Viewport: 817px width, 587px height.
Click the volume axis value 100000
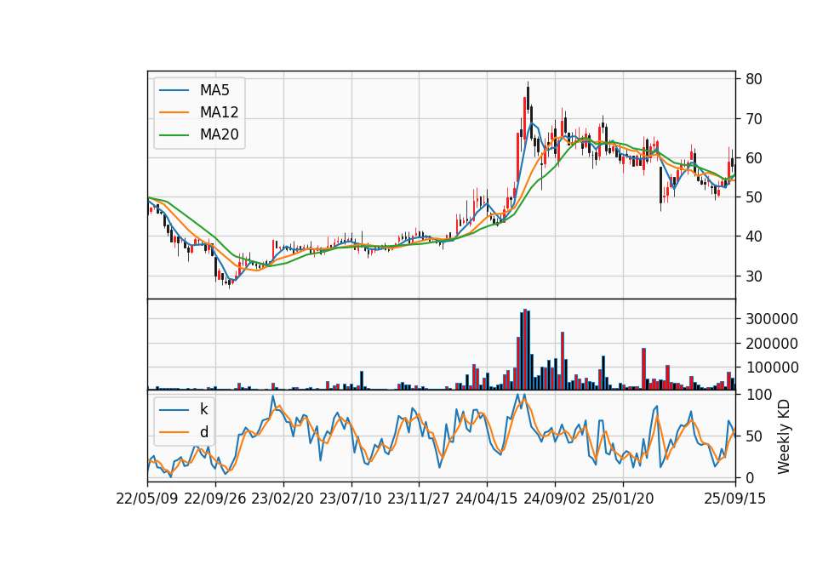point(772,368)
